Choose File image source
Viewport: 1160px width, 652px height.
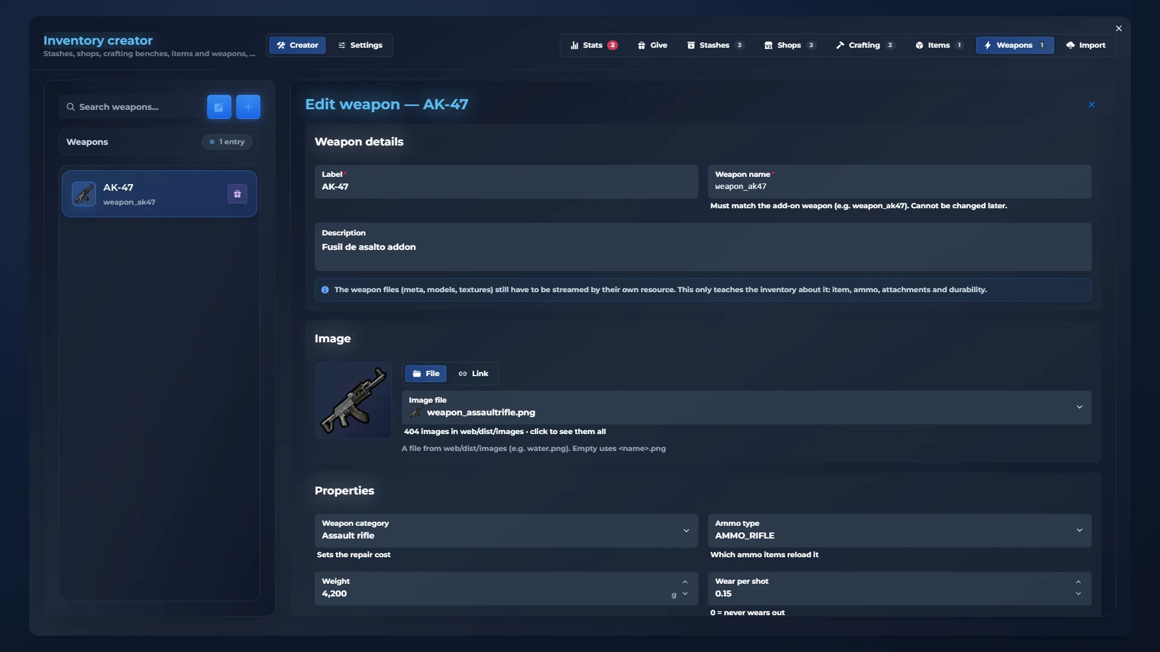426,374
